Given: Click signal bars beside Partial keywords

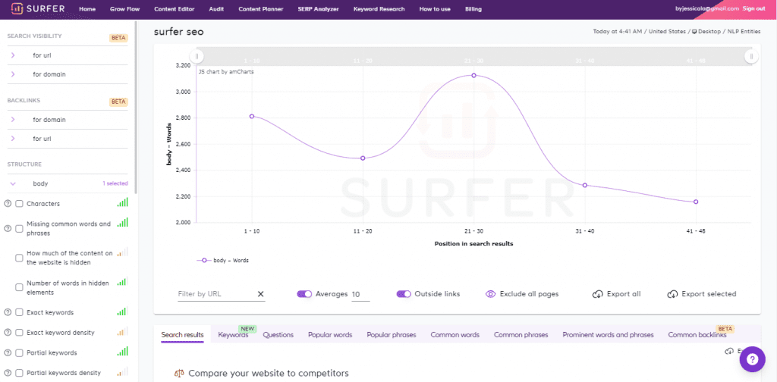Looking at the screenshot, I should [x=122, y=352].
